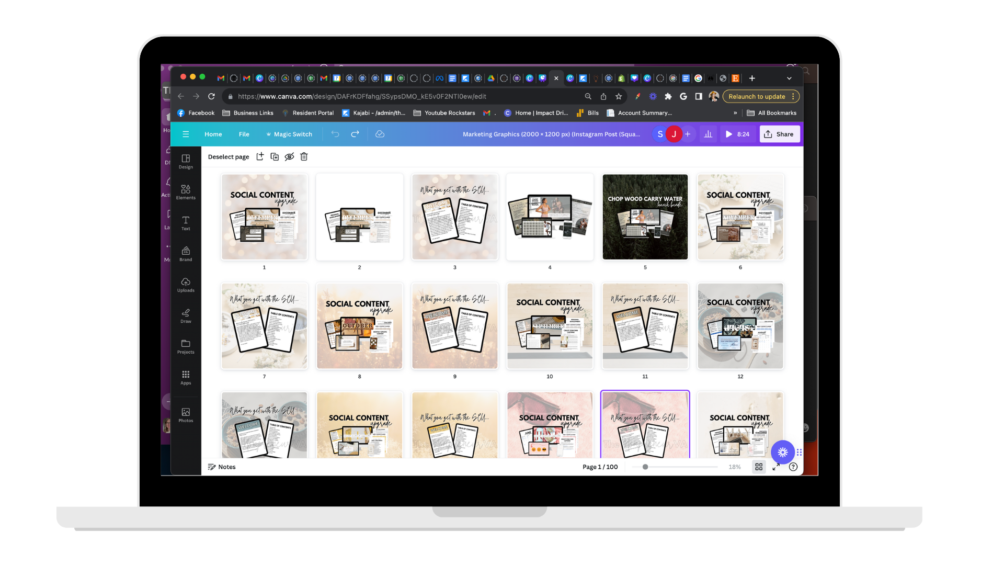
Task: Click Relaunch to update button
Action: click(x=757, y=96)
